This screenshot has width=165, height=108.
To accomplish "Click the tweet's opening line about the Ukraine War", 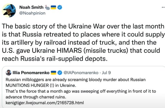I will 83,26.
